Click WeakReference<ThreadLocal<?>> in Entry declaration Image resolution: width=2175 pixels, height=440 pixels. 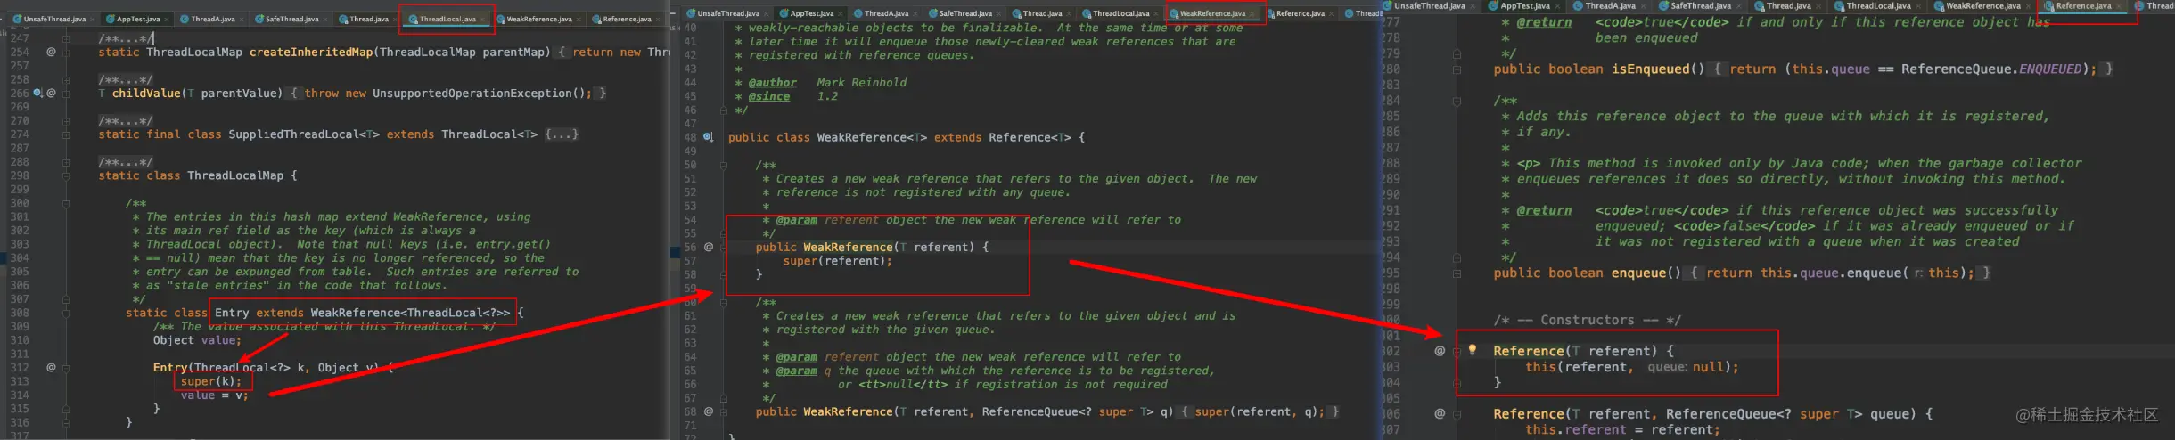coord(410,313)
